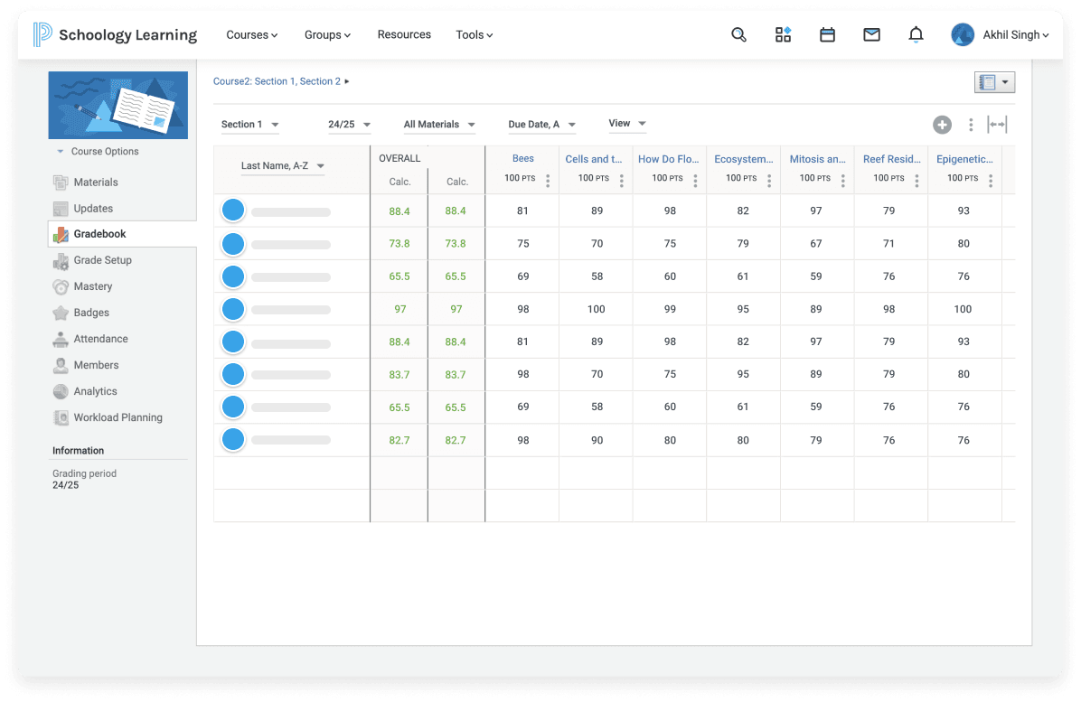Screen dimensions: 1081x702
Task: Check messages via the envelope icon
Action: pos(871,33)
